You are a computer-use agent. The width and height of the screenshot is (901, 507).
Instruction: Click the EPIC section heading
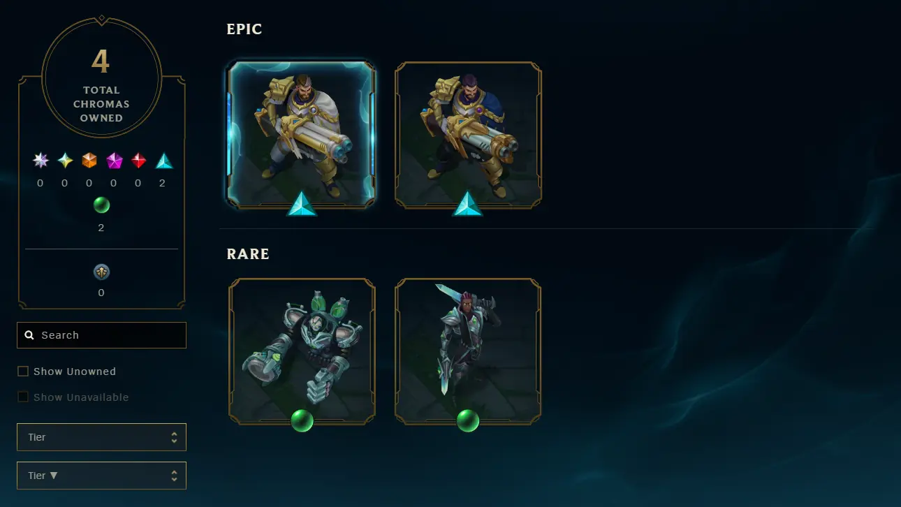pos(244,29)
